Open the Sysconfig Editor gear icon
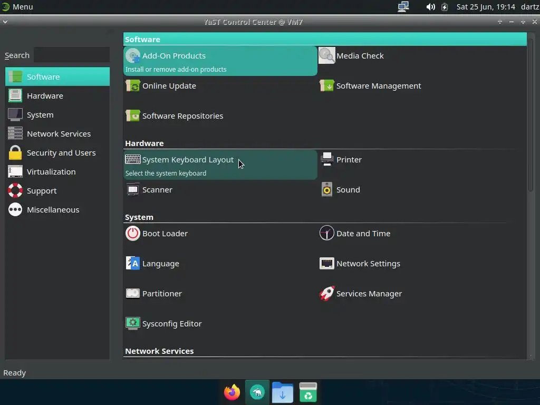 point(132,324)
